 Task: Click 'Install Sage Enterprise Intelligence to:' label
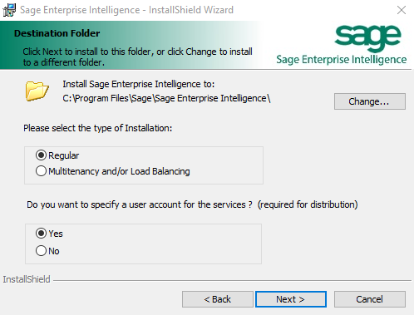138,84
